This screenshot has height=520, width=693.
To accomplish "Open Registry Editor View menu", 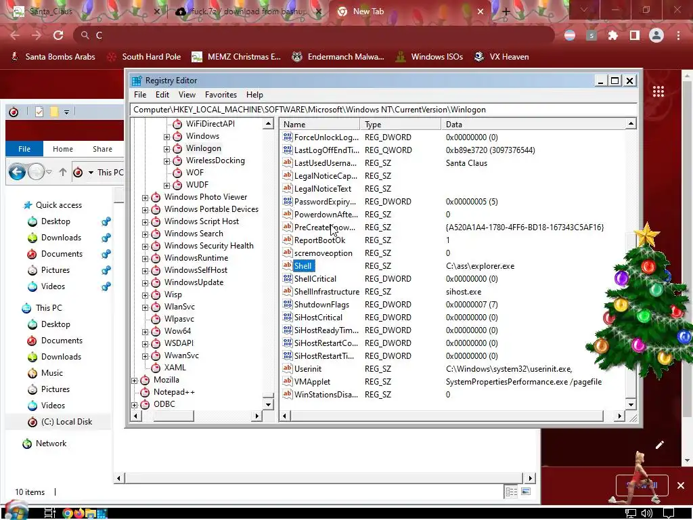I will tap(187, 95).
